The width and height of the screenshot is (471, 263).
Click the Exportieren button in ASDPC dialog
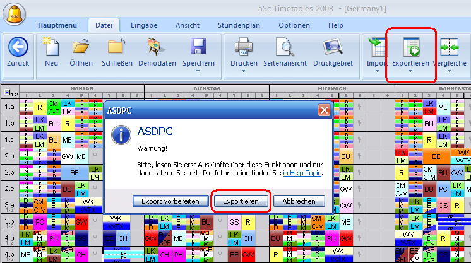[241, 201]
